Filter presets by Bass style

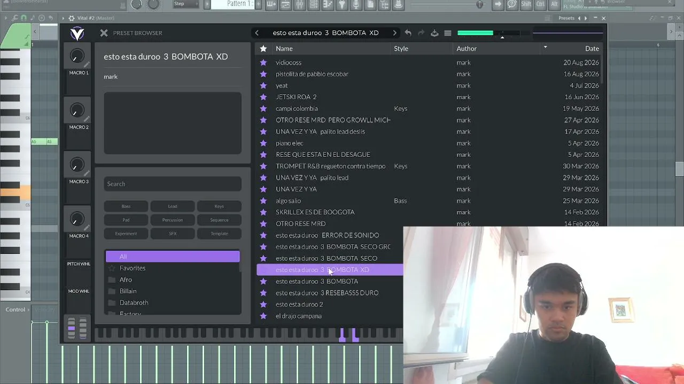click(126, 206)
